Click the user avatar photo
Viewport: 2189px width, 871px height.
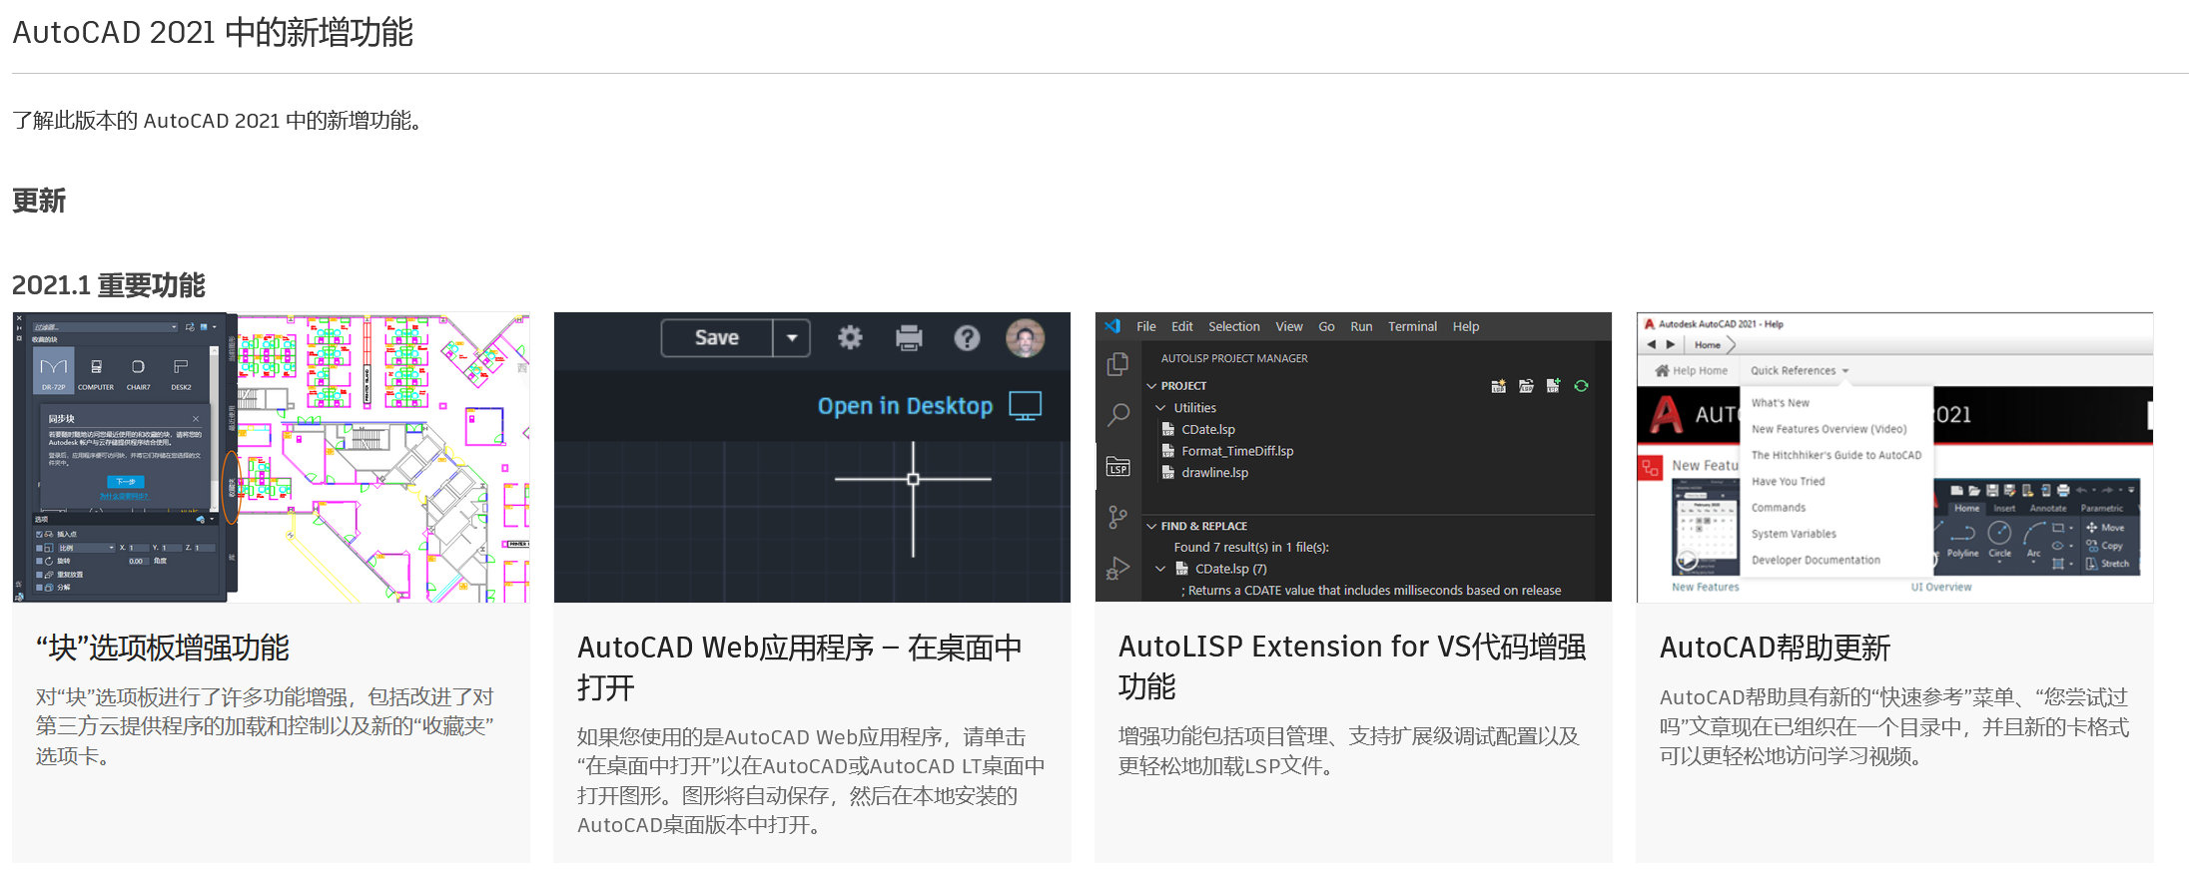click(1025, 338)
